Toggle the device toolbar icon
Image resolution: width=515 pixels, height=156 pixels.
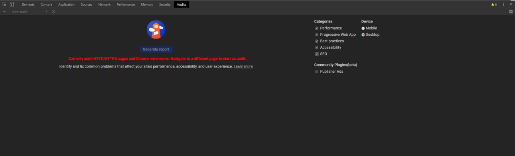[11, 4]
